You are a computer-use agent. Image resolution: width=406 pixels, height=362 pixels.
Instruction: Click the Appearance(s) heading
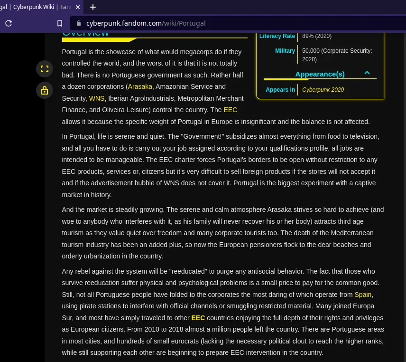(320, 74)
